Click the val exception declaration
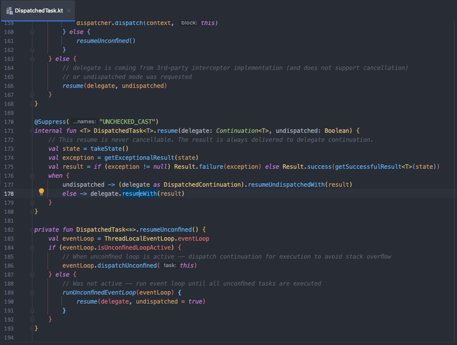 (123, 158)
